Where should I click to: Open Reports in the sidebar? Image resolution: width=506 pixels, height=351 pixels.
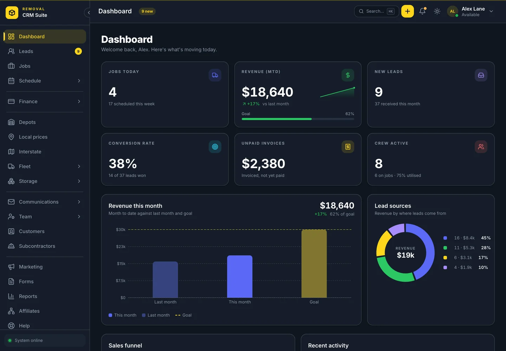click(45, 296)
